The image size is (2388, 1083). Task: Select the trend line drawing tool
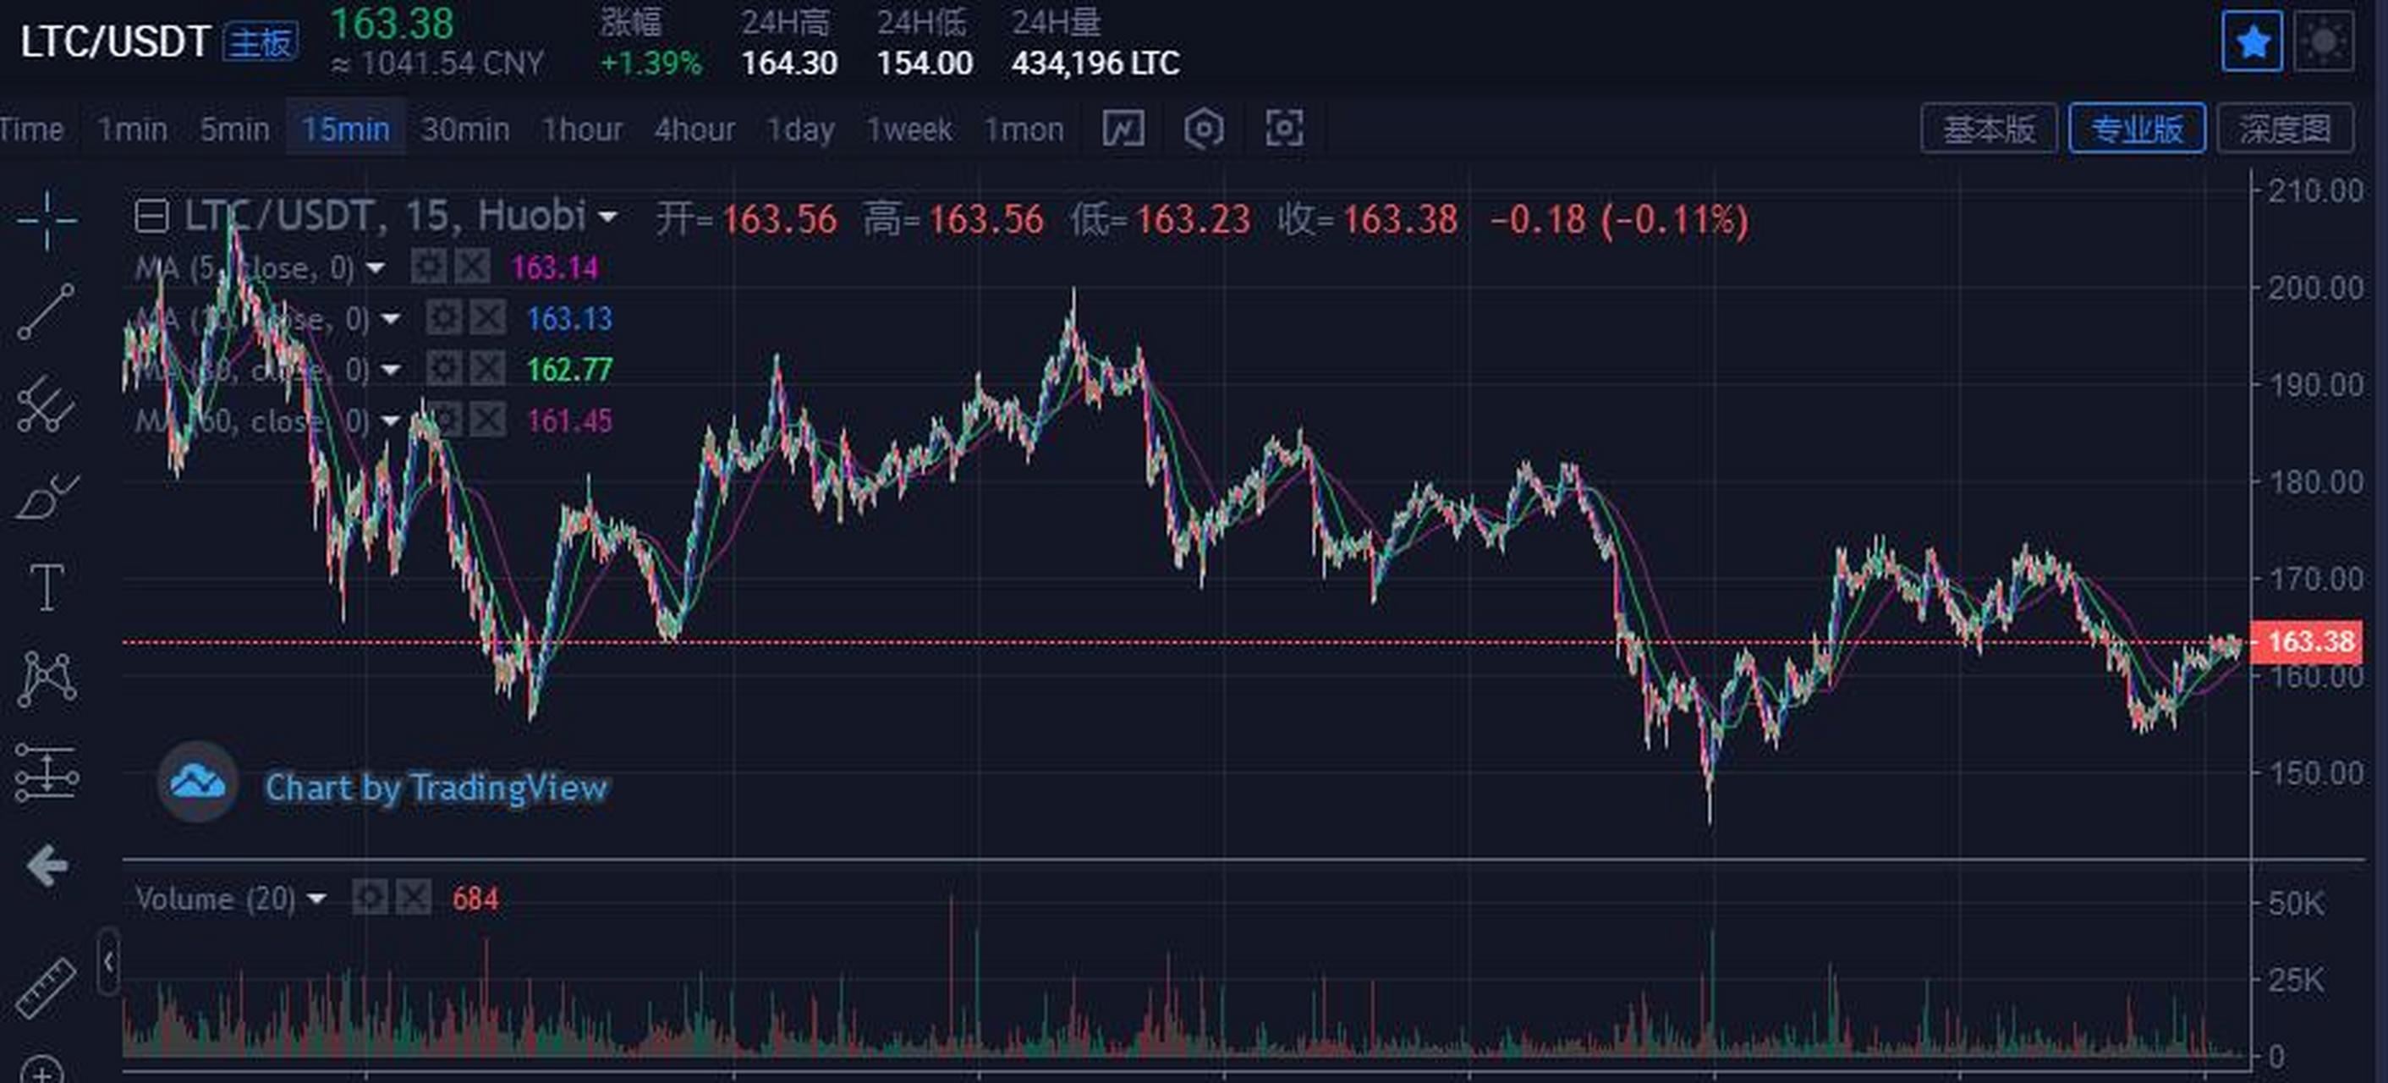tap(48, 311)
